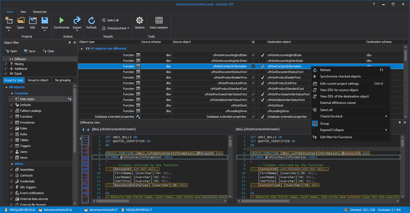Toggle the header check-all box in grid
This screenshot has height=213, width=410.
coord(253,42)
